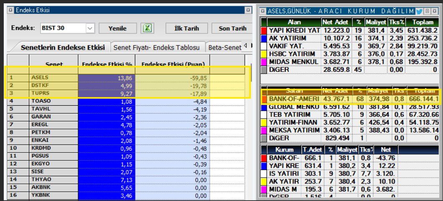Select the KRDMD stock cell
The height and width of the screenshot is (201, 443).
point(54,148)
